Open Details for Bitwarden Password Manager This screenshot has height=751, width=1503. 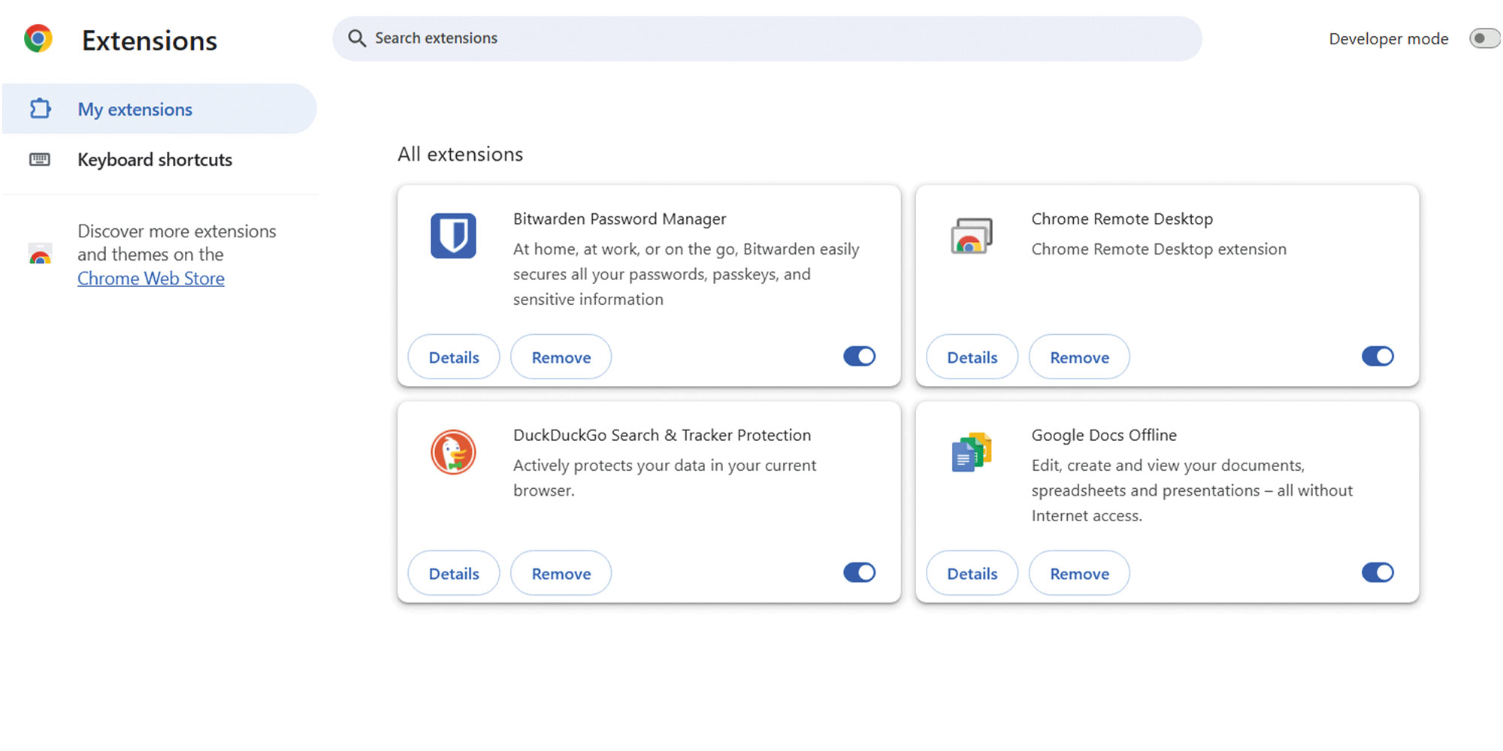pyautogui.click(x=454, y=357)
